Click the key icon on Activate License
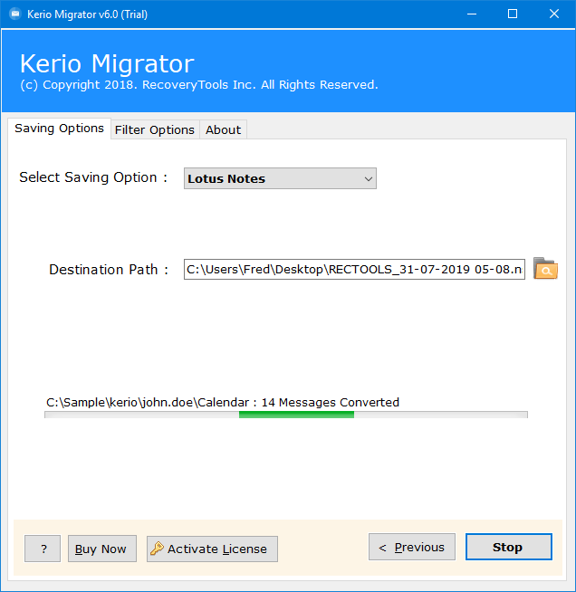The width and height of the screenshot is (576, 592). pos(157,549)
